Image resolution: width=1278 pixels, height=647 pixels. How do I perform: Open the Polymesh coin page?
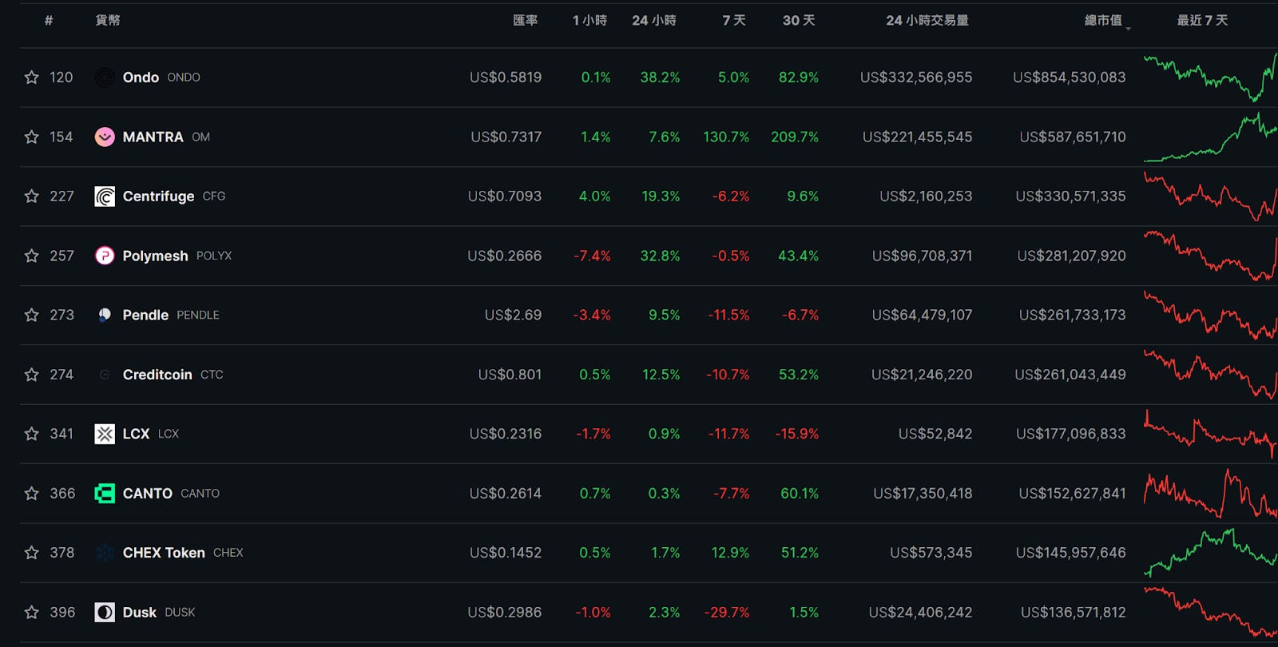coord(155,256)
